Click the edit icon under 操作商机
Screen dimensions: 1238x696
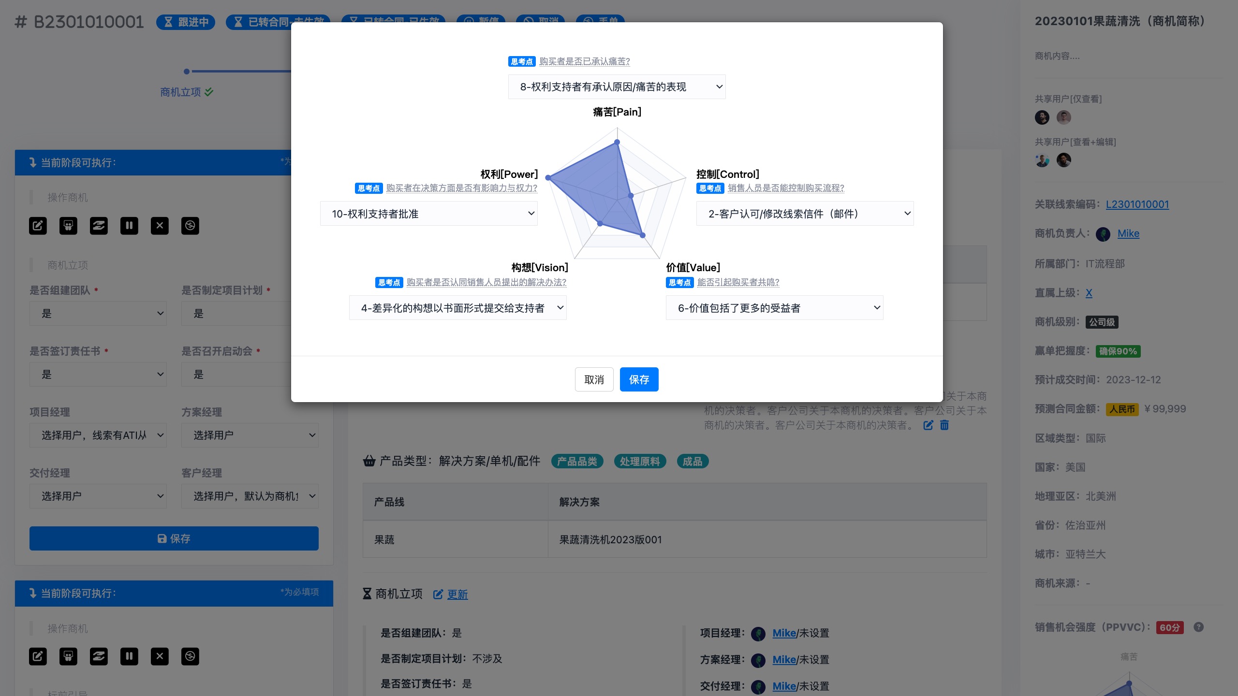pos(38,226)
